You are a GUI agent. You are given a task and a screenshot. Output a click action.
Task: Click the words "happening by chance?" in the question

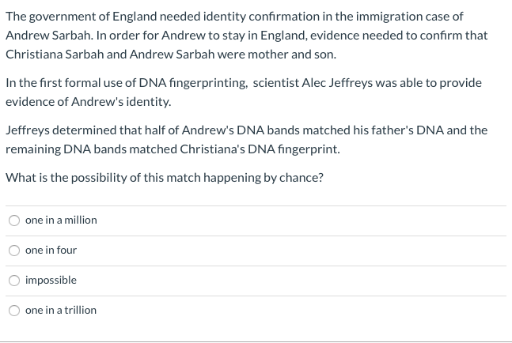pyautogui.click(x=264, y=178)
